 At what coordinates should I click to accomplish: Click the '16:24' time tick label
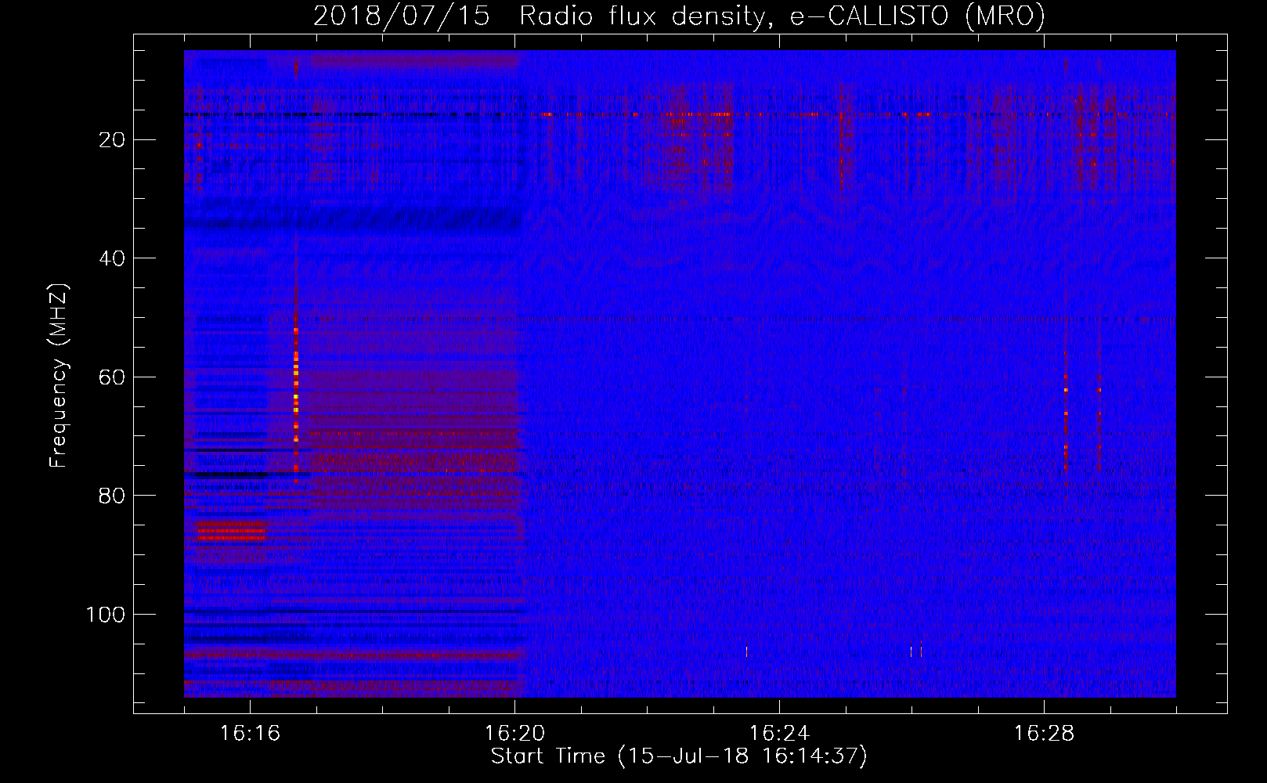pyautogui.click(x=779, y=734)
